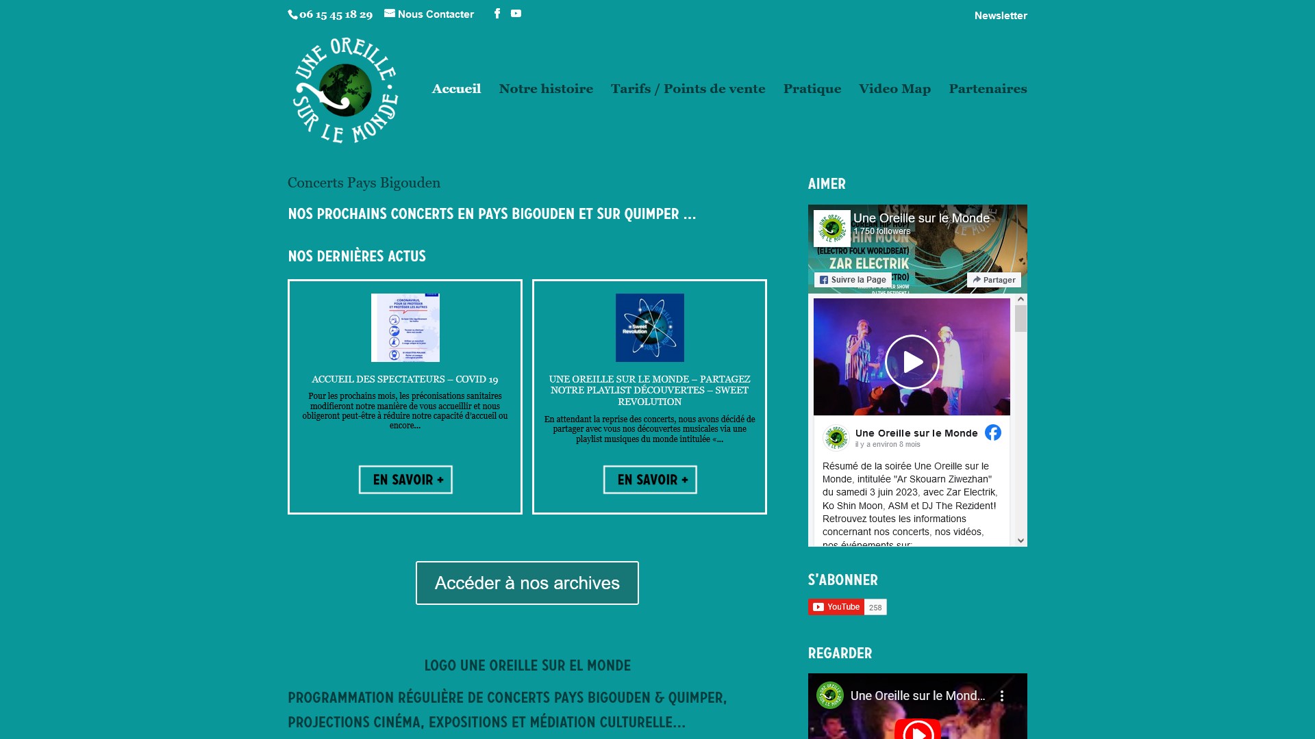Open Notre histoire from the navigation bar

coord(545,88)
